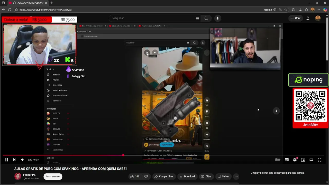The image size is (329, 185).
Task: Toggle the autoplay switch
Action: (x=278, y=160)
